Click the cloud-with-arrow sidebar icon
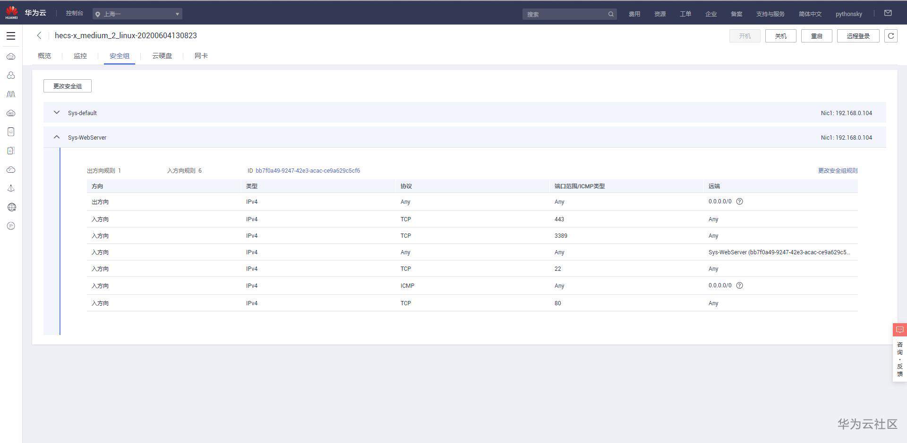Screen dimensions: 907x443 11,170
